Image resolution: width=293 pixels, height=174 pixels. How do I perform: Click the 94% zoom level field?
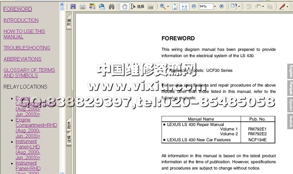[206, 6]
